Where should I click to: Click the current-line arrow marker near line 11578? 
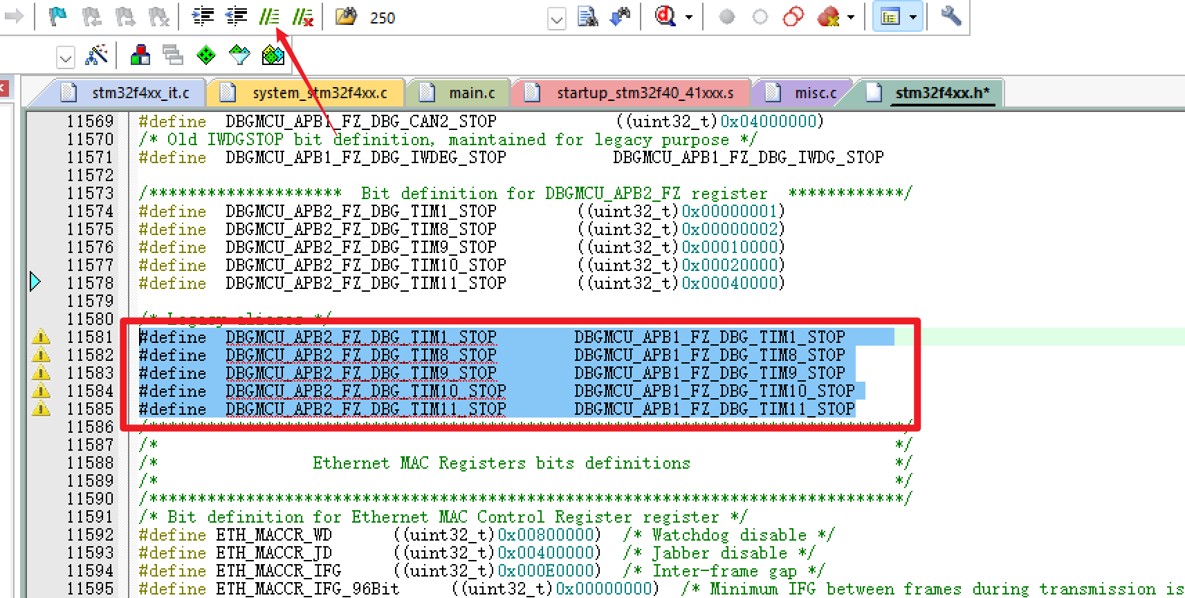point(35,281)
